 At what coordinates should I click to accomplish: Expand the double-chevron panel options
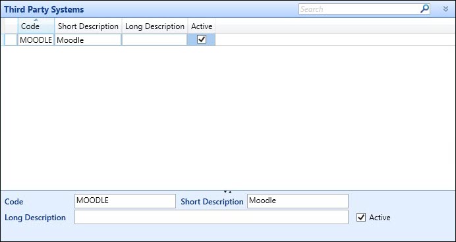(445, 9)
